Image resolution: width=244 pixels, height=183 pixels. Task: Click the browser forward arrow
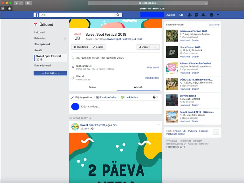(21, 3)
